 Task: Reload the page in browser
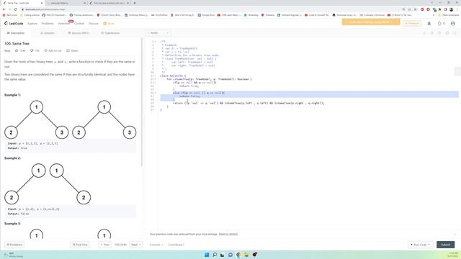click(x=16, y=9)
